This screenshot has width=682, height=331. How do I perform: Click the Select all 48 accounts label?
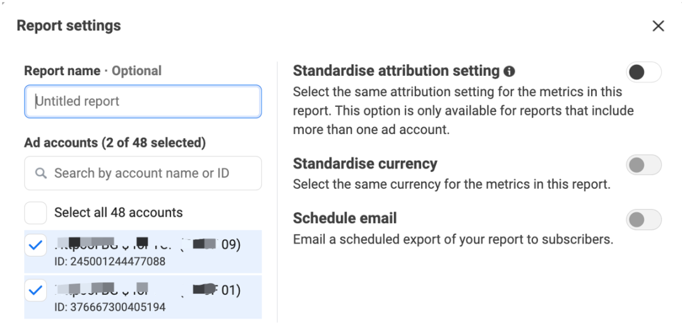(118, 213)
